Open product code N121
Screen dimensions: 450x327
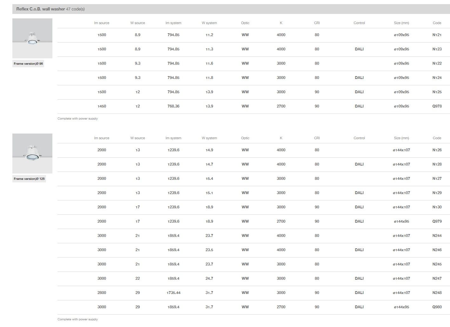click(x=437, y=35)
